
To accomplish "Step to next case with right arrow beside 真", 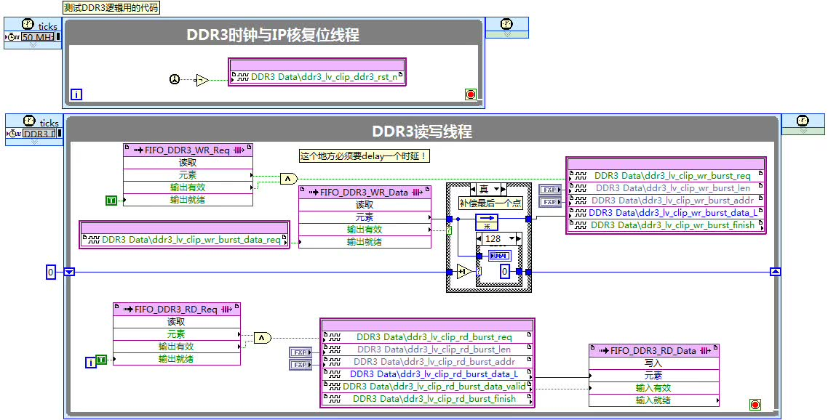I will [503, 189].
